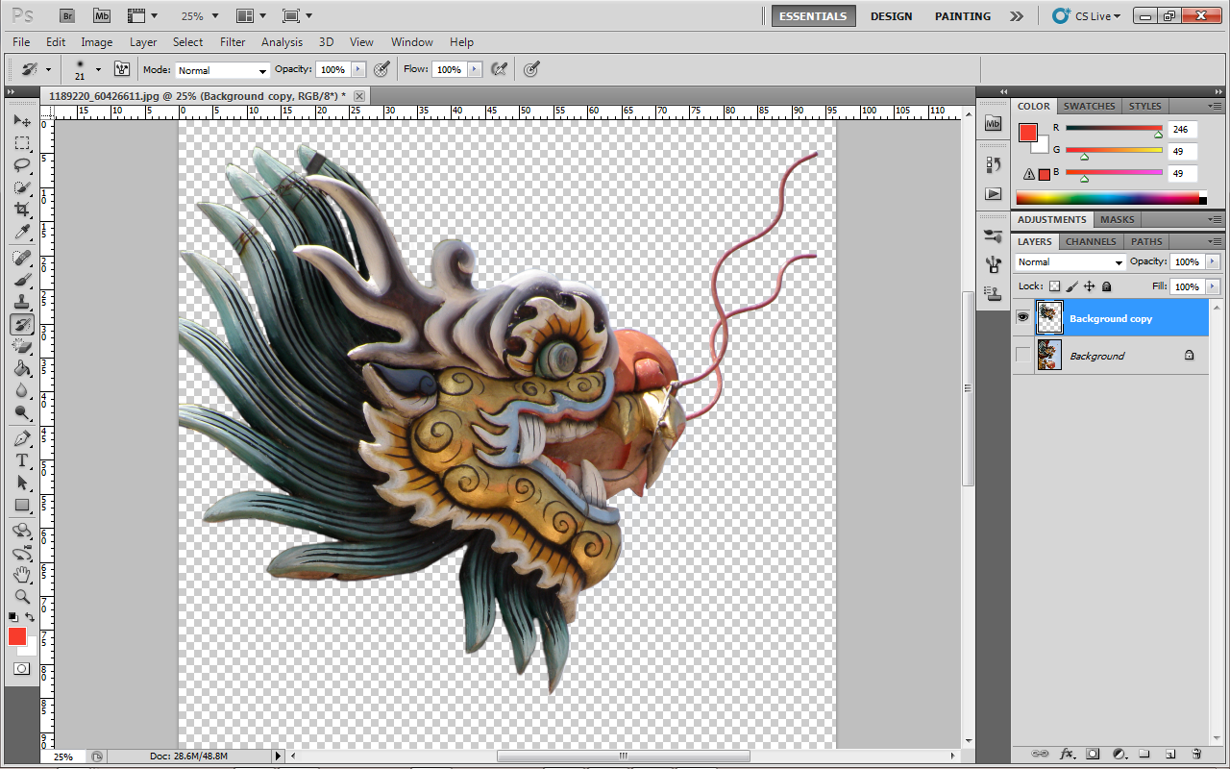Toggle Quick Mask mode
This screenshot has height=769, width=1230.
tap(21, 668)
